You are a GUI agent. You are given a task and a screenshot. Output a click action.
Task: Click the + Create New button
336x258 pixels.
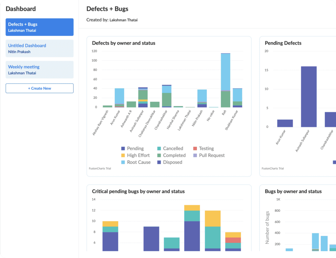40,88
